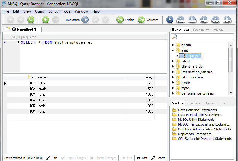238x161 pixels.
Task: Expand the mydb schema
Action: [x=173, y=83]
